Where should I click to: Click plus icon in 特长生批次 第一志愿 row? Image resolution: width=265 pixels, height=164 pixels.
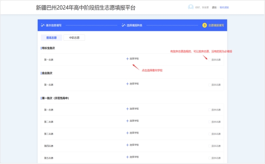click(127, 59)
